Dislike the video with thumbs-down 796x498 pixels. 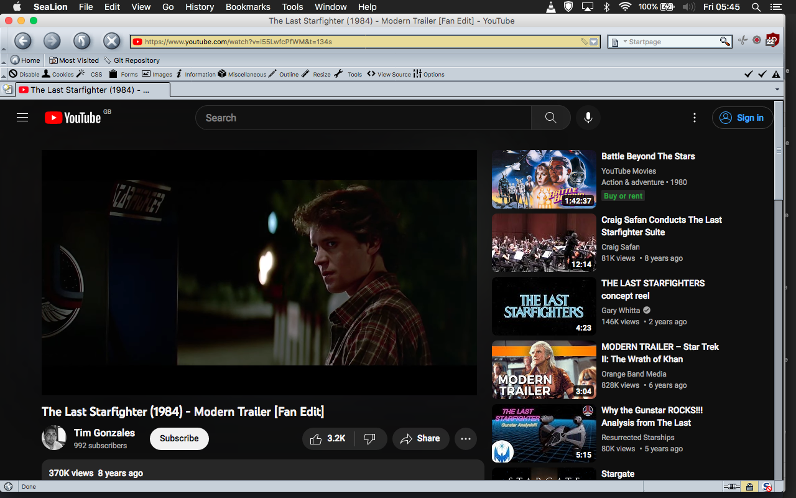pos(370,438)
